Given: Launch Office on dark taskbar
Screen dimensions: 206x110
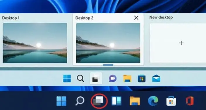Looking at the screenshot, I should (190, 101).
